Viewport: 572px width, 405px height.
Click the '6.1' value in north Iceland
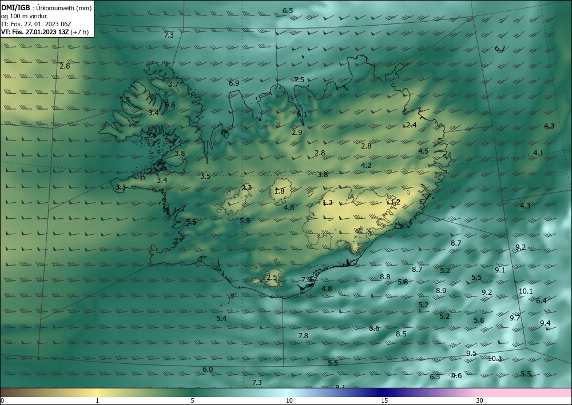[x=302, y=114]
